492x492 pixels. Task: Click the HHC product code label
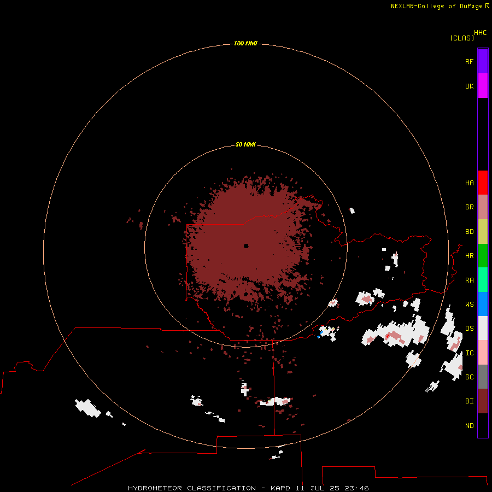[x=480, y=33]
